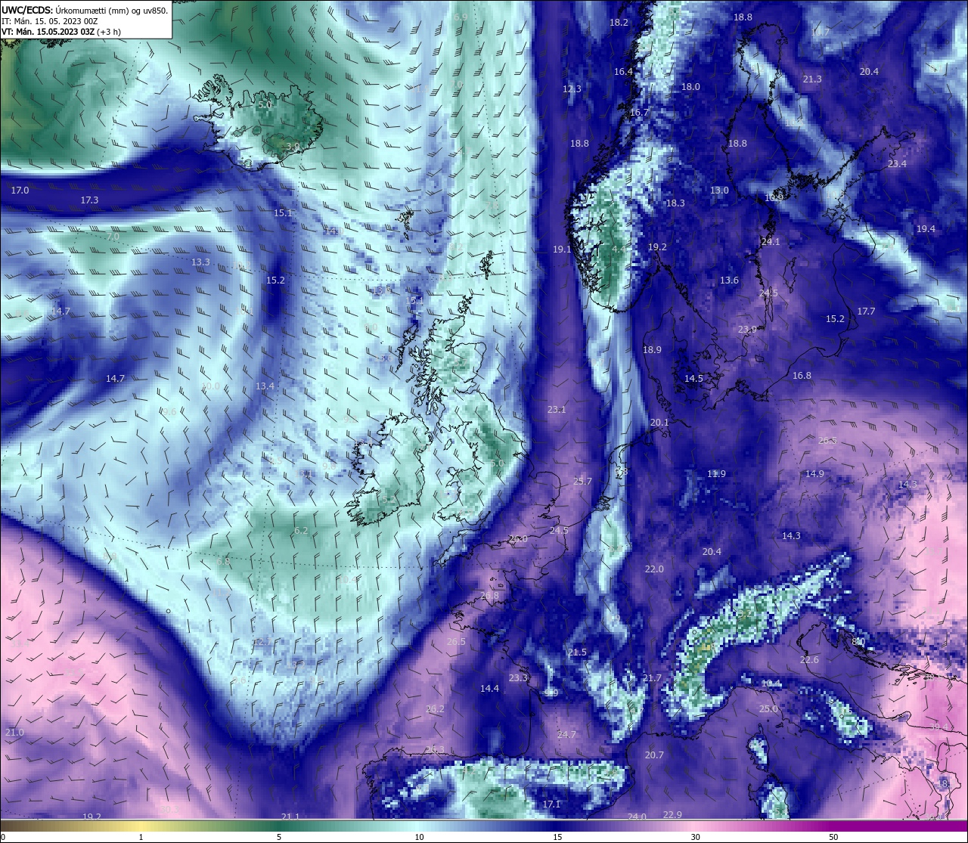This screenshot has width=968, height=843.
Task: Click the 16.4 value label
Action: [623, 72]
